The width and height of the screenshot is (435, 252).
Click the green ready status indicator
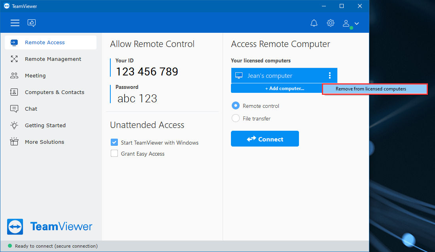click(10, 246)
